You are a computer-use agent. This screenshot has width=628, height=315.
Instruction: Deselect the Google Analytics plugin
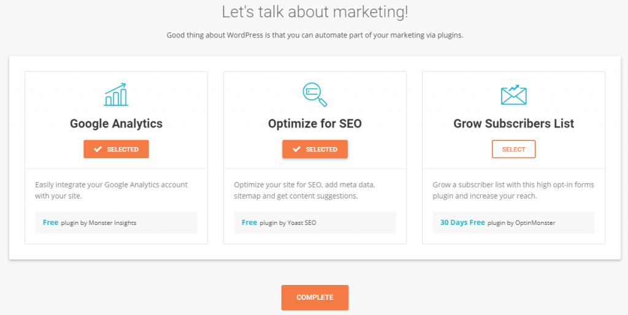[116, 150]
